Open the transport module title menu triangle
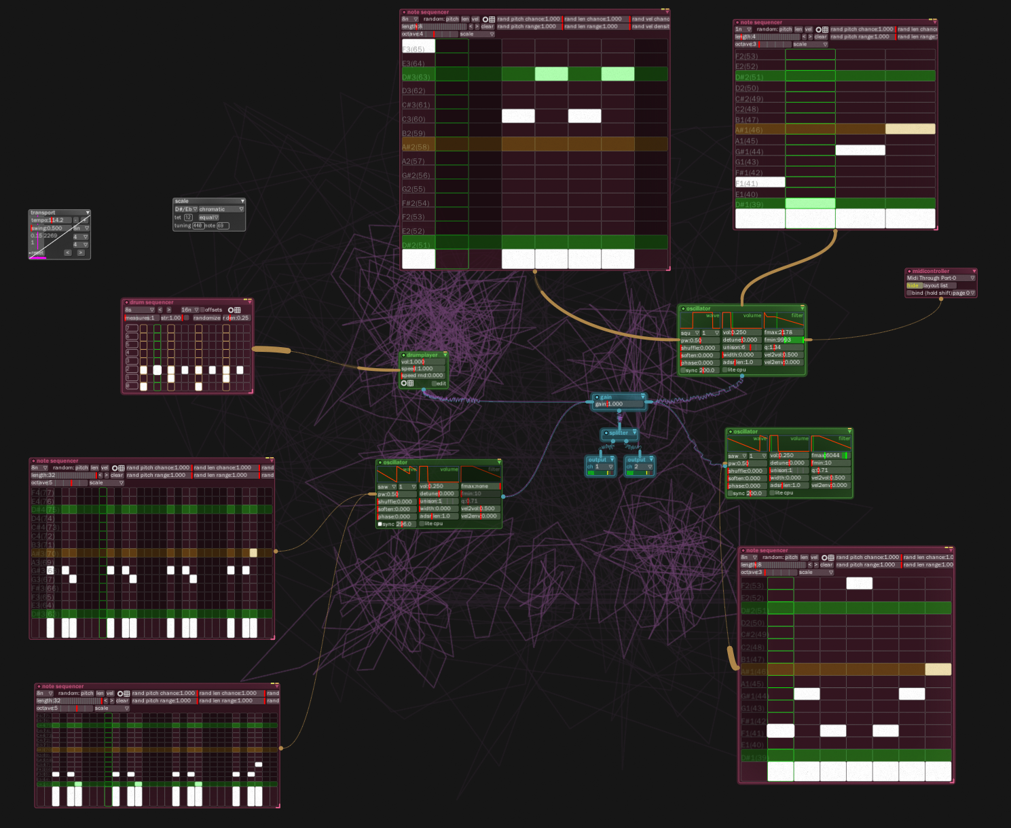The width and height of the screenshot is (1011, 828). [x=87, y=213]
